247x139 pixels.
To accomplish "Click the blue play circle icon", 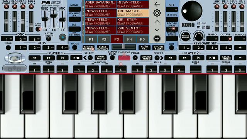I will click(x=63, y=37).
